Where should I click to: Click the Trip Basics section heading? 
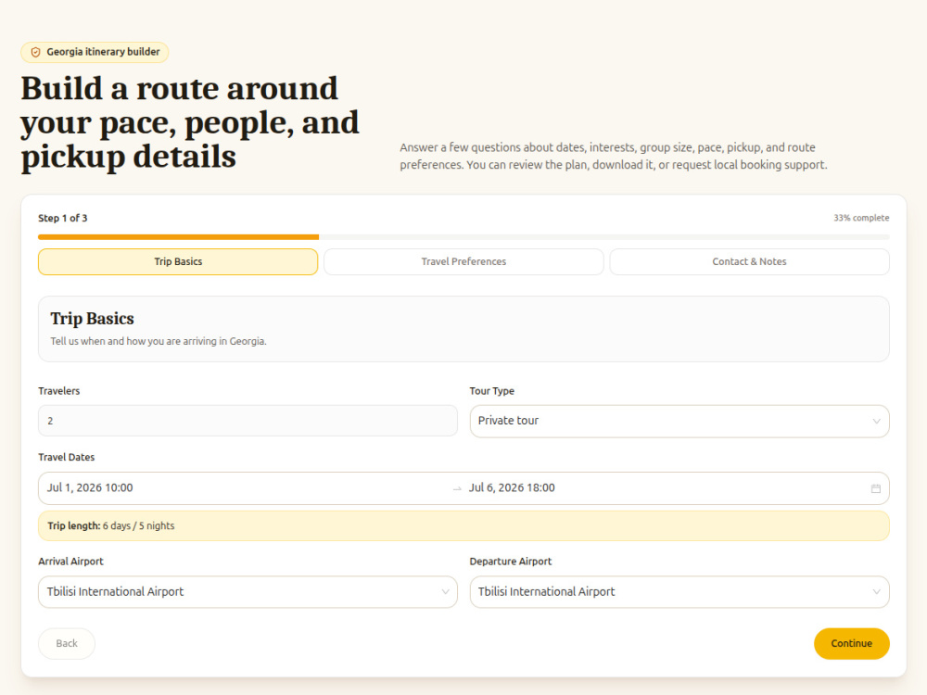tap(92, 319)
